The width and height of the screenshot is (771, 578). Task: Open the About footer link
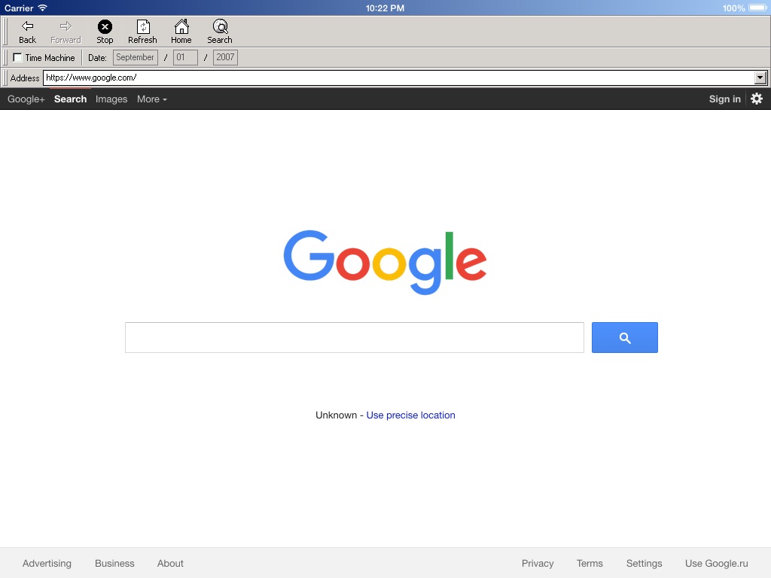point(170,563)
